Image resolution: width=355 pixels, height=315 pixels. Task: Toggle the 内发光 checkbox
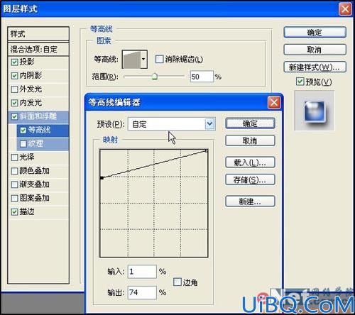click(x=14, y=103)
